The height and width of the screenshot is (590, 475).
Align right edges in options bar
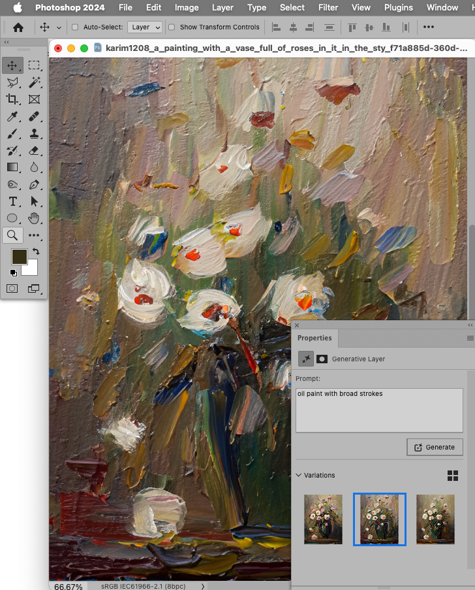click(x=309, y=27)
